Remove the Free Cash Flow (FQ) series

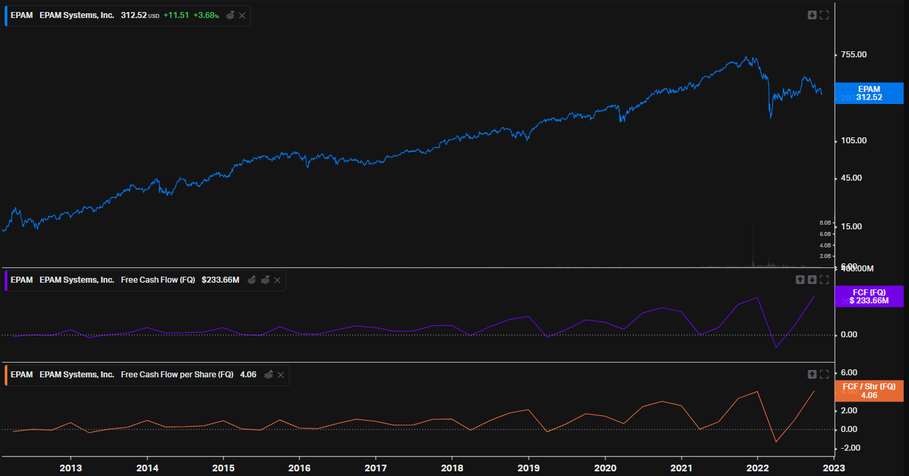[278, 280]
